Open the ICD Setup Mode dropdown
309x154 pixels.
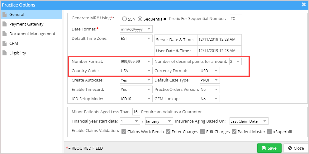(136, 99)
